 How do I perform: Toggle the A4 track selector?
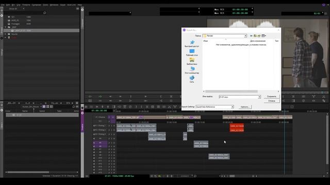click(100, 138)
